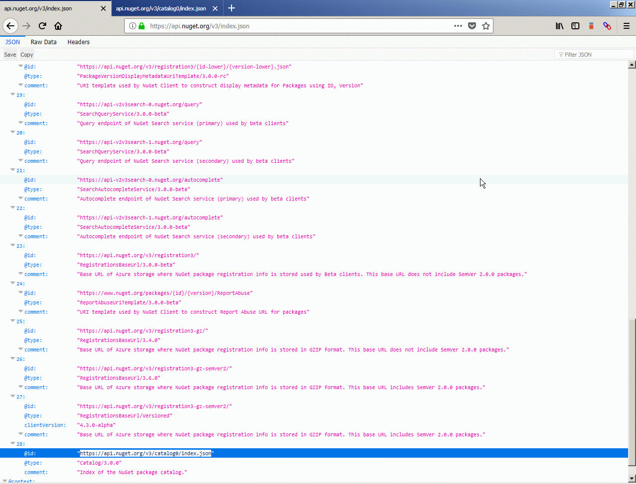Bookmark this page with the star icon

point(486,26)
